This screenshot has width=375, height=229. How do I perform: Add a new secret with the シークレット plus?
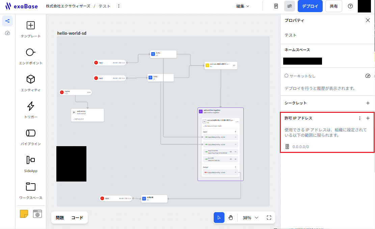(368, 103)
